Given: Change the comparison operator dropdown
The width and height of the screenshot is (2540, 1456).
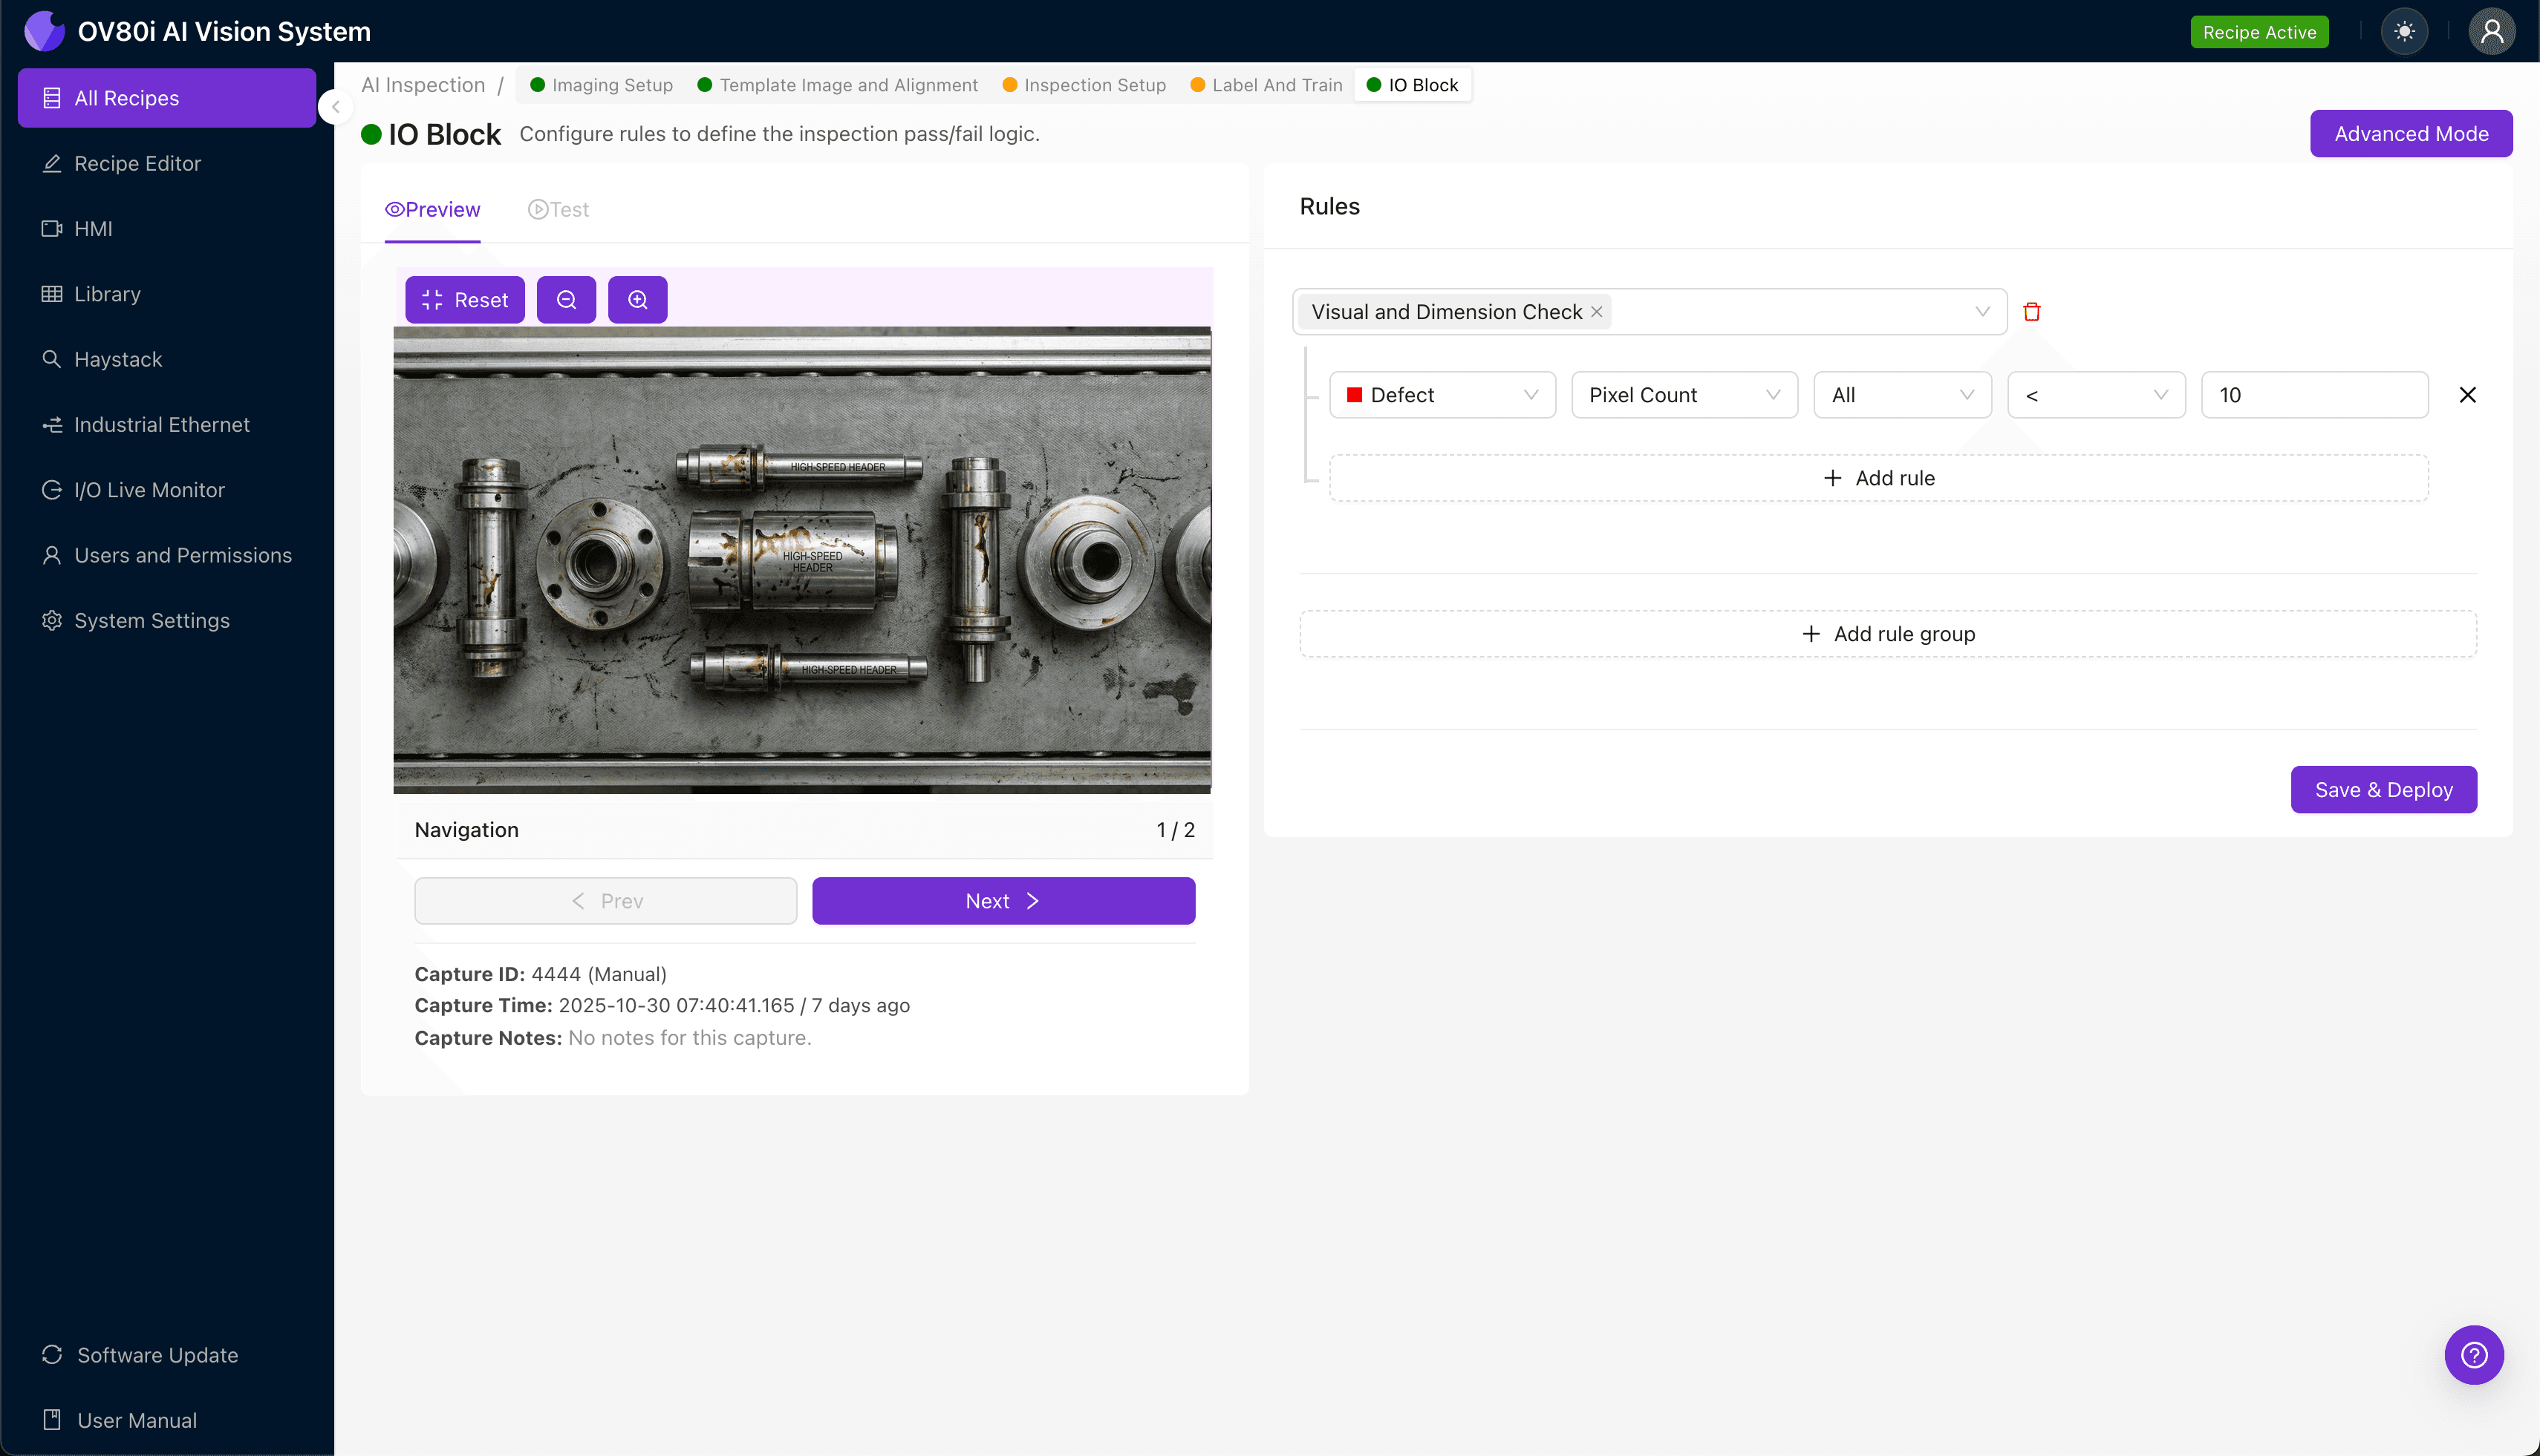Looking at the screenshot, I should (x=2096, y=394).
